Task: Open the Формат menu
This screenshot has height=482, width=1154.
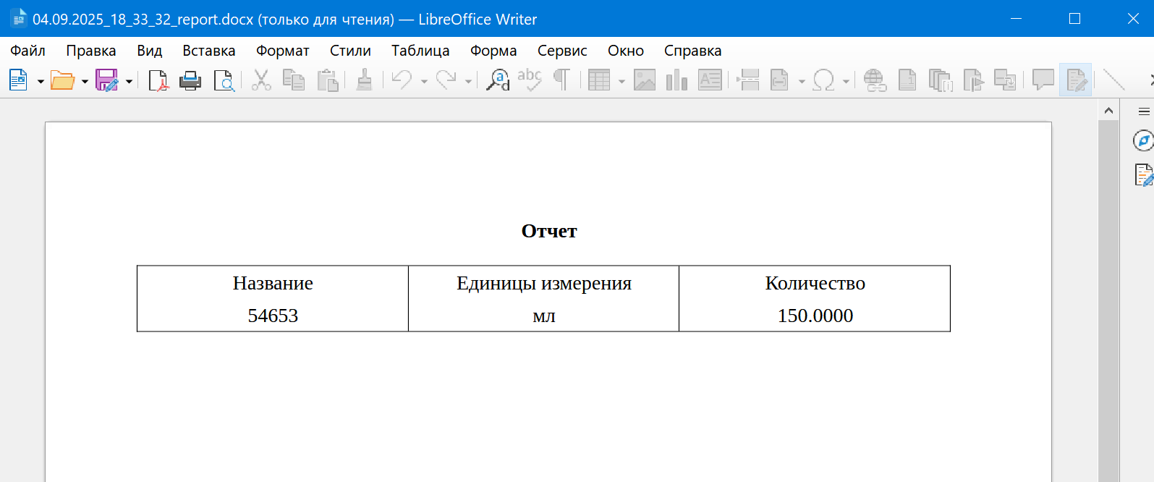Action: click(283, 51)
